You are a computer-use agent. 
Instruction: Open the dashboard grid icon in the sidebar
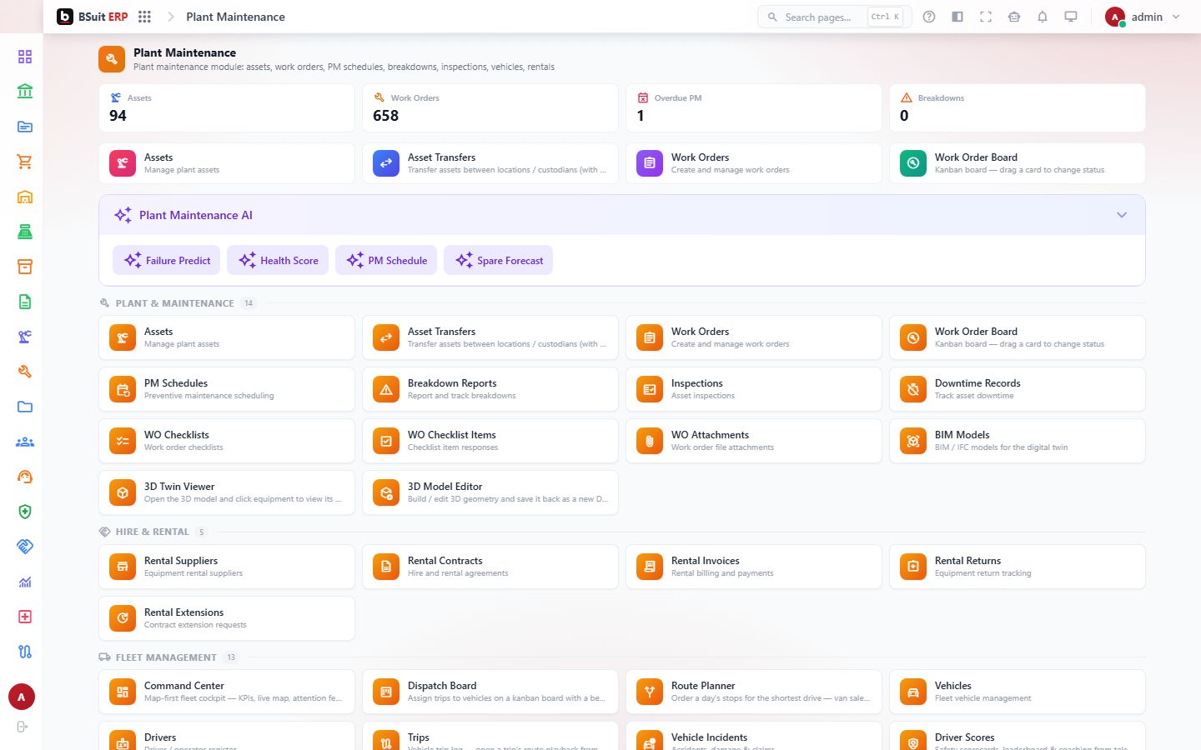point(25,57)
